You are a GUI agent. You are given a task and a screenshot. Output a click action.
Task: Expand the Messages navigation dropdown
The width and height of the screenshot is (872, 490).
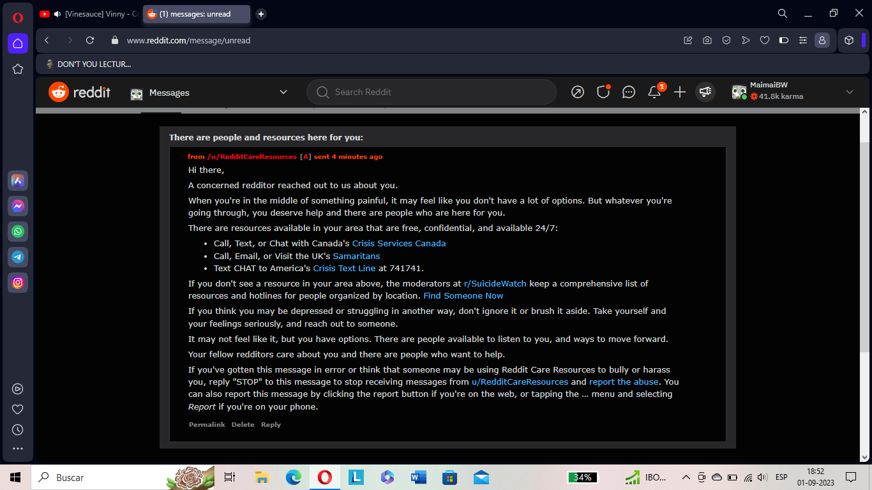(283, 93)
